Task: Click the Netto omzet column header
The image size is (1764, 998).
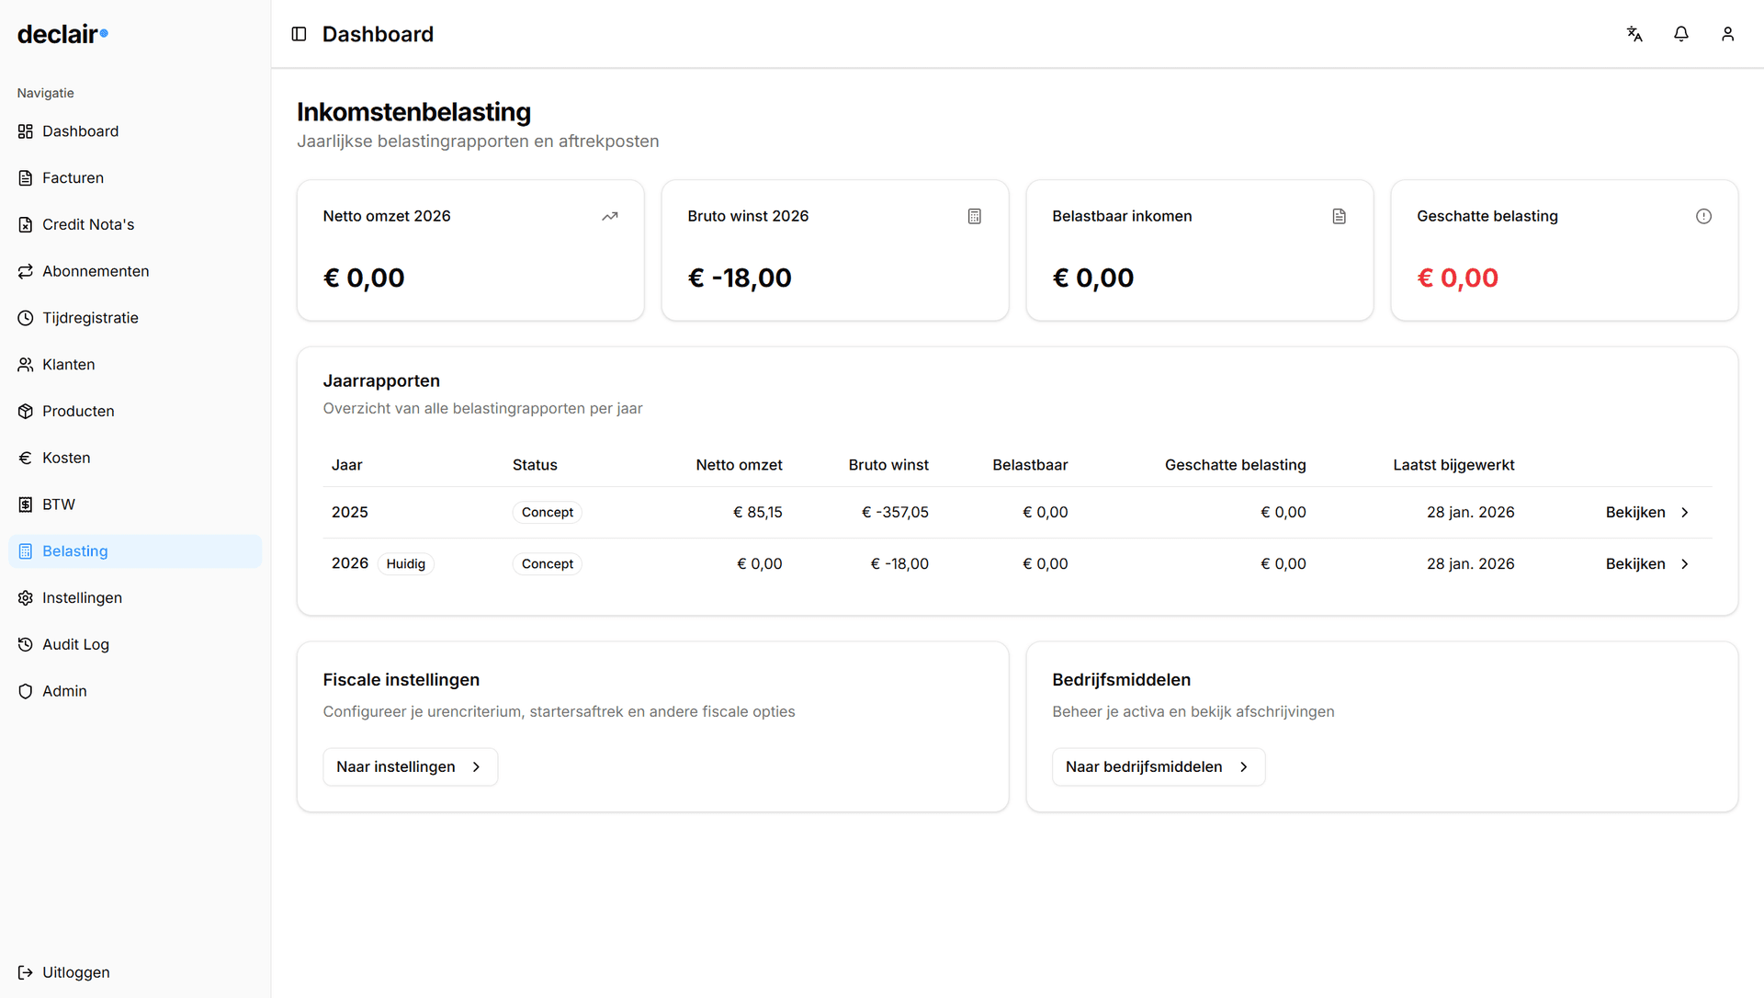Action: tap(739, 465)
